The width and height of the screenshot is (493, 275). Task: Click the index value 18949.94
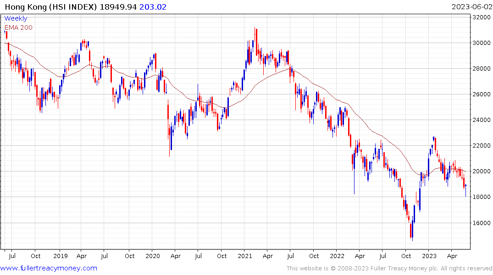pos(118,7)
